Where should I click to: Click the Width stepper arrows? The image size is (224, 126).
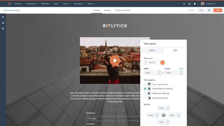[160, 73]
